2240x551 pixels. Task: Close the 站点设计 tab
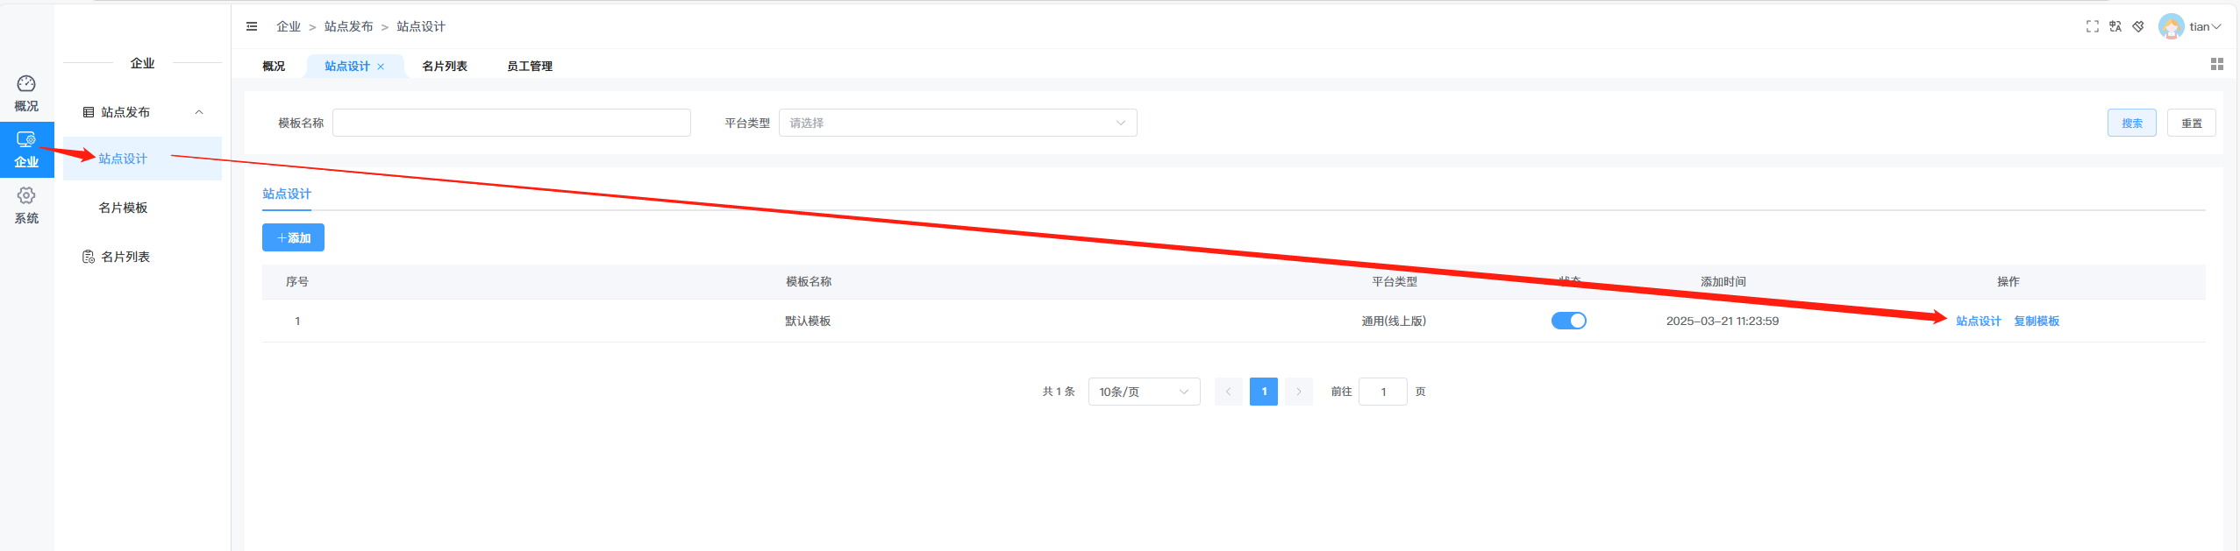point(381,67)
